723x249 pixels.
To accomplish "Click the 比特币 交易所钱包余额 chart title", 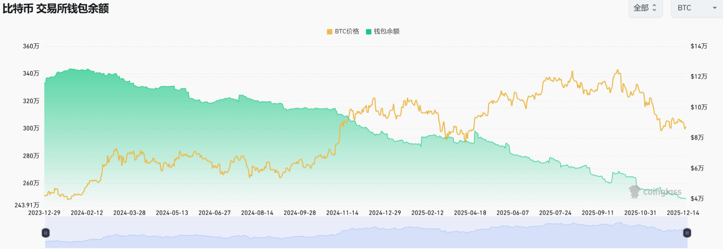I will point(56,8).
